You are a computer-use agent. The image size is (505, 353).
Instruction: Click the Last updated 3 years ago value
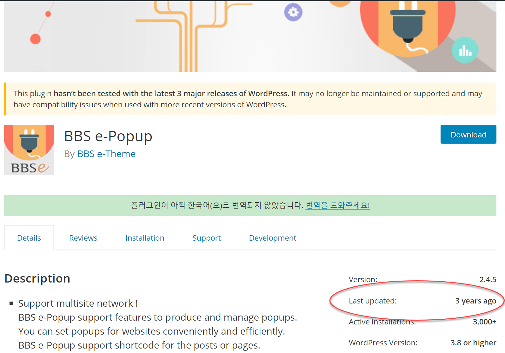click(475, 301)
